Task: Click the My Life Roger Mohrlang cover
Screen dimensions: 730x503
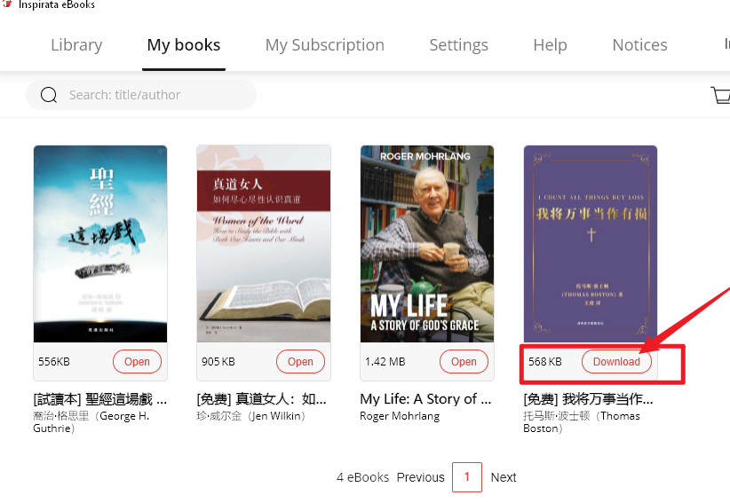Action: pos(427,244)
